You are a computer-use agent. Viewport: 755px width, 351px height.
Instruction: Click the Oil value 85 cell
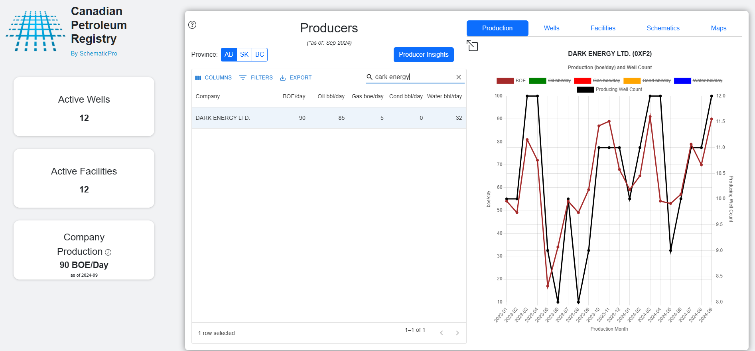click(x=341, y=118)
